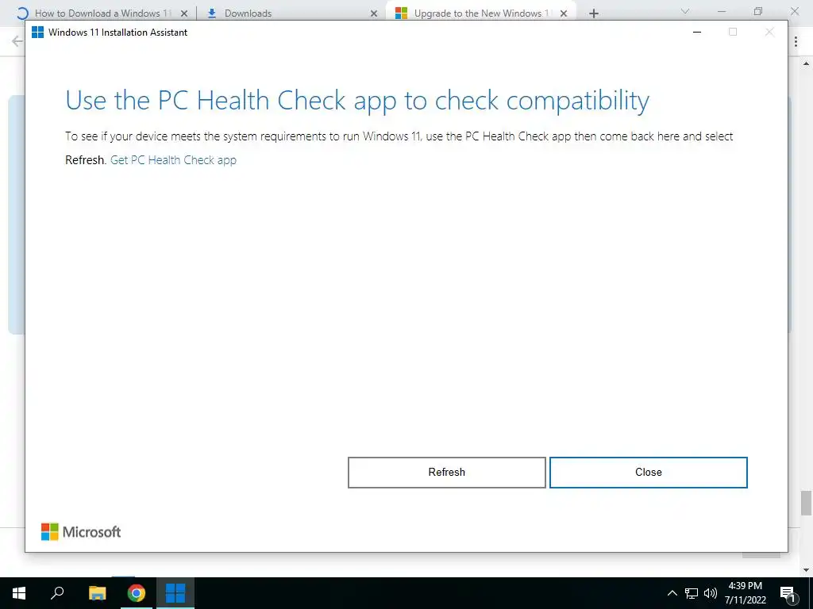Viewport: 813px width, 609px height.
Task: Open the Windows Start menu
Action: click(19, 593)
